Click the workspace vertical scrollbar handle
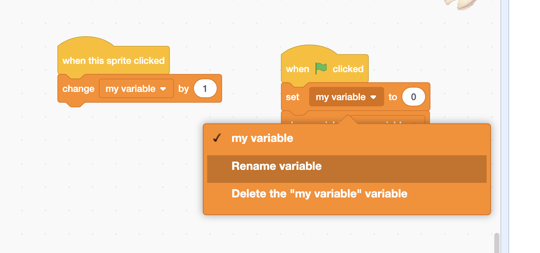This screenshot has height=253, width=540. pyautogui.click(x=497, y=242)
